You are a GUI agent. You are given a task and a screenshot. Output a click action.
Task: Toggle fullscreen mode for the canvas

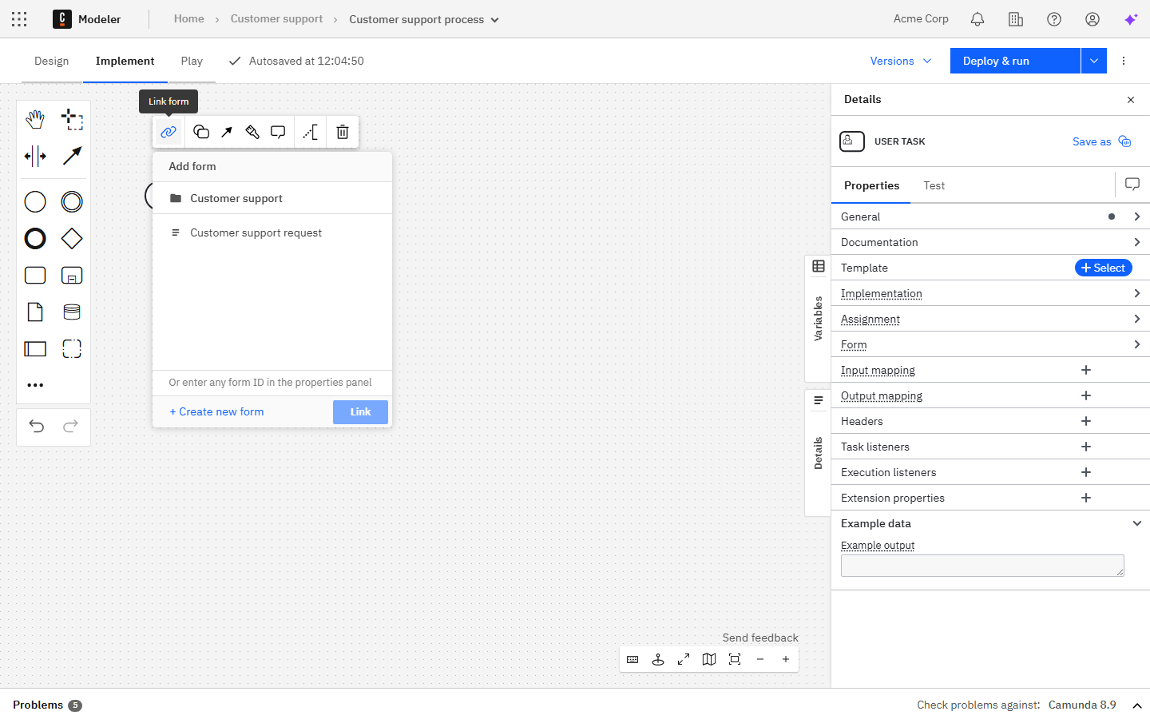coord(684,659)
